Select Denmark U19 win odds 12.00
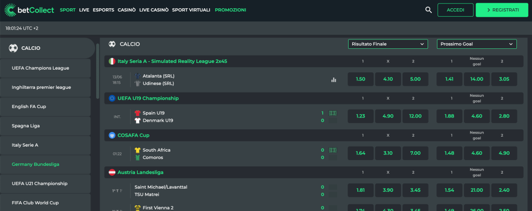Screen dimensions: 532x211 tap(415, 116)
